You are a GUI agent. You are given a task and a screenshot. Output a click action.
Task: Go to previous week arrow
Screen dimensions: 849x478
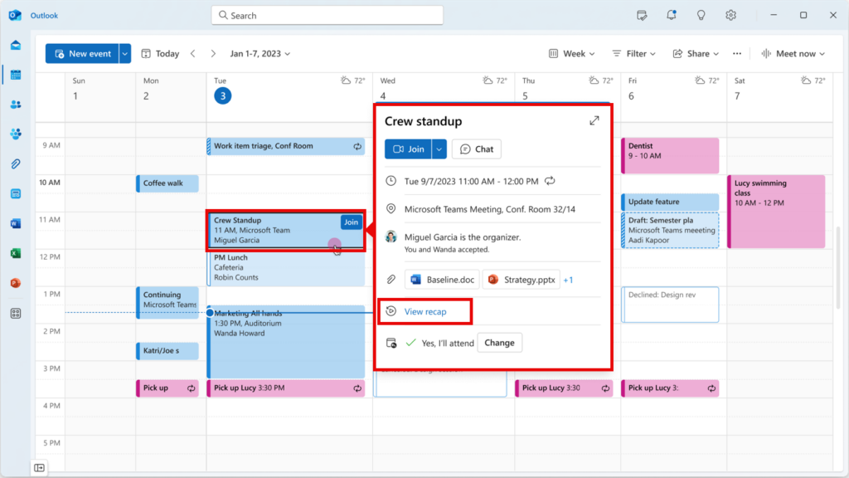(x=192, y=54)
